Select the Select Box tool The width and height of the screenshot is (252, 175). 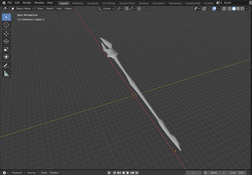(x=6, y=17)
